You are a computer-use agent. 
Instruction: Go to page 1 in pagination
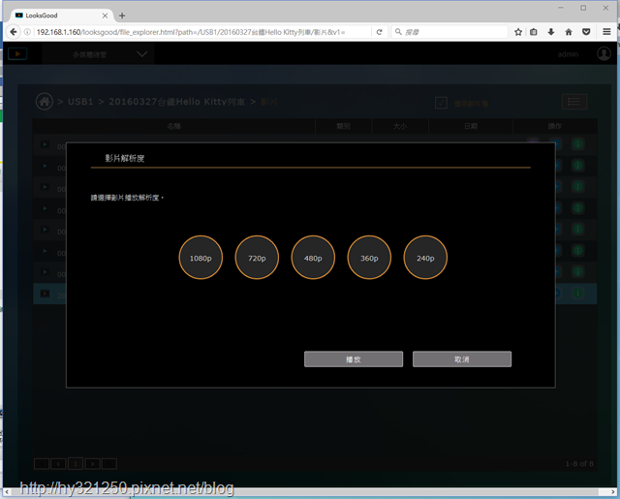(76, 463)
